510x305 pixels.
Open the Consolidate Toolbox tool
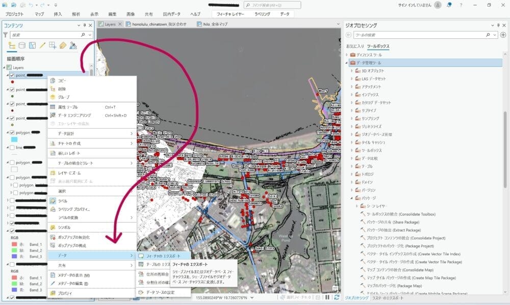tap(401, 214)
